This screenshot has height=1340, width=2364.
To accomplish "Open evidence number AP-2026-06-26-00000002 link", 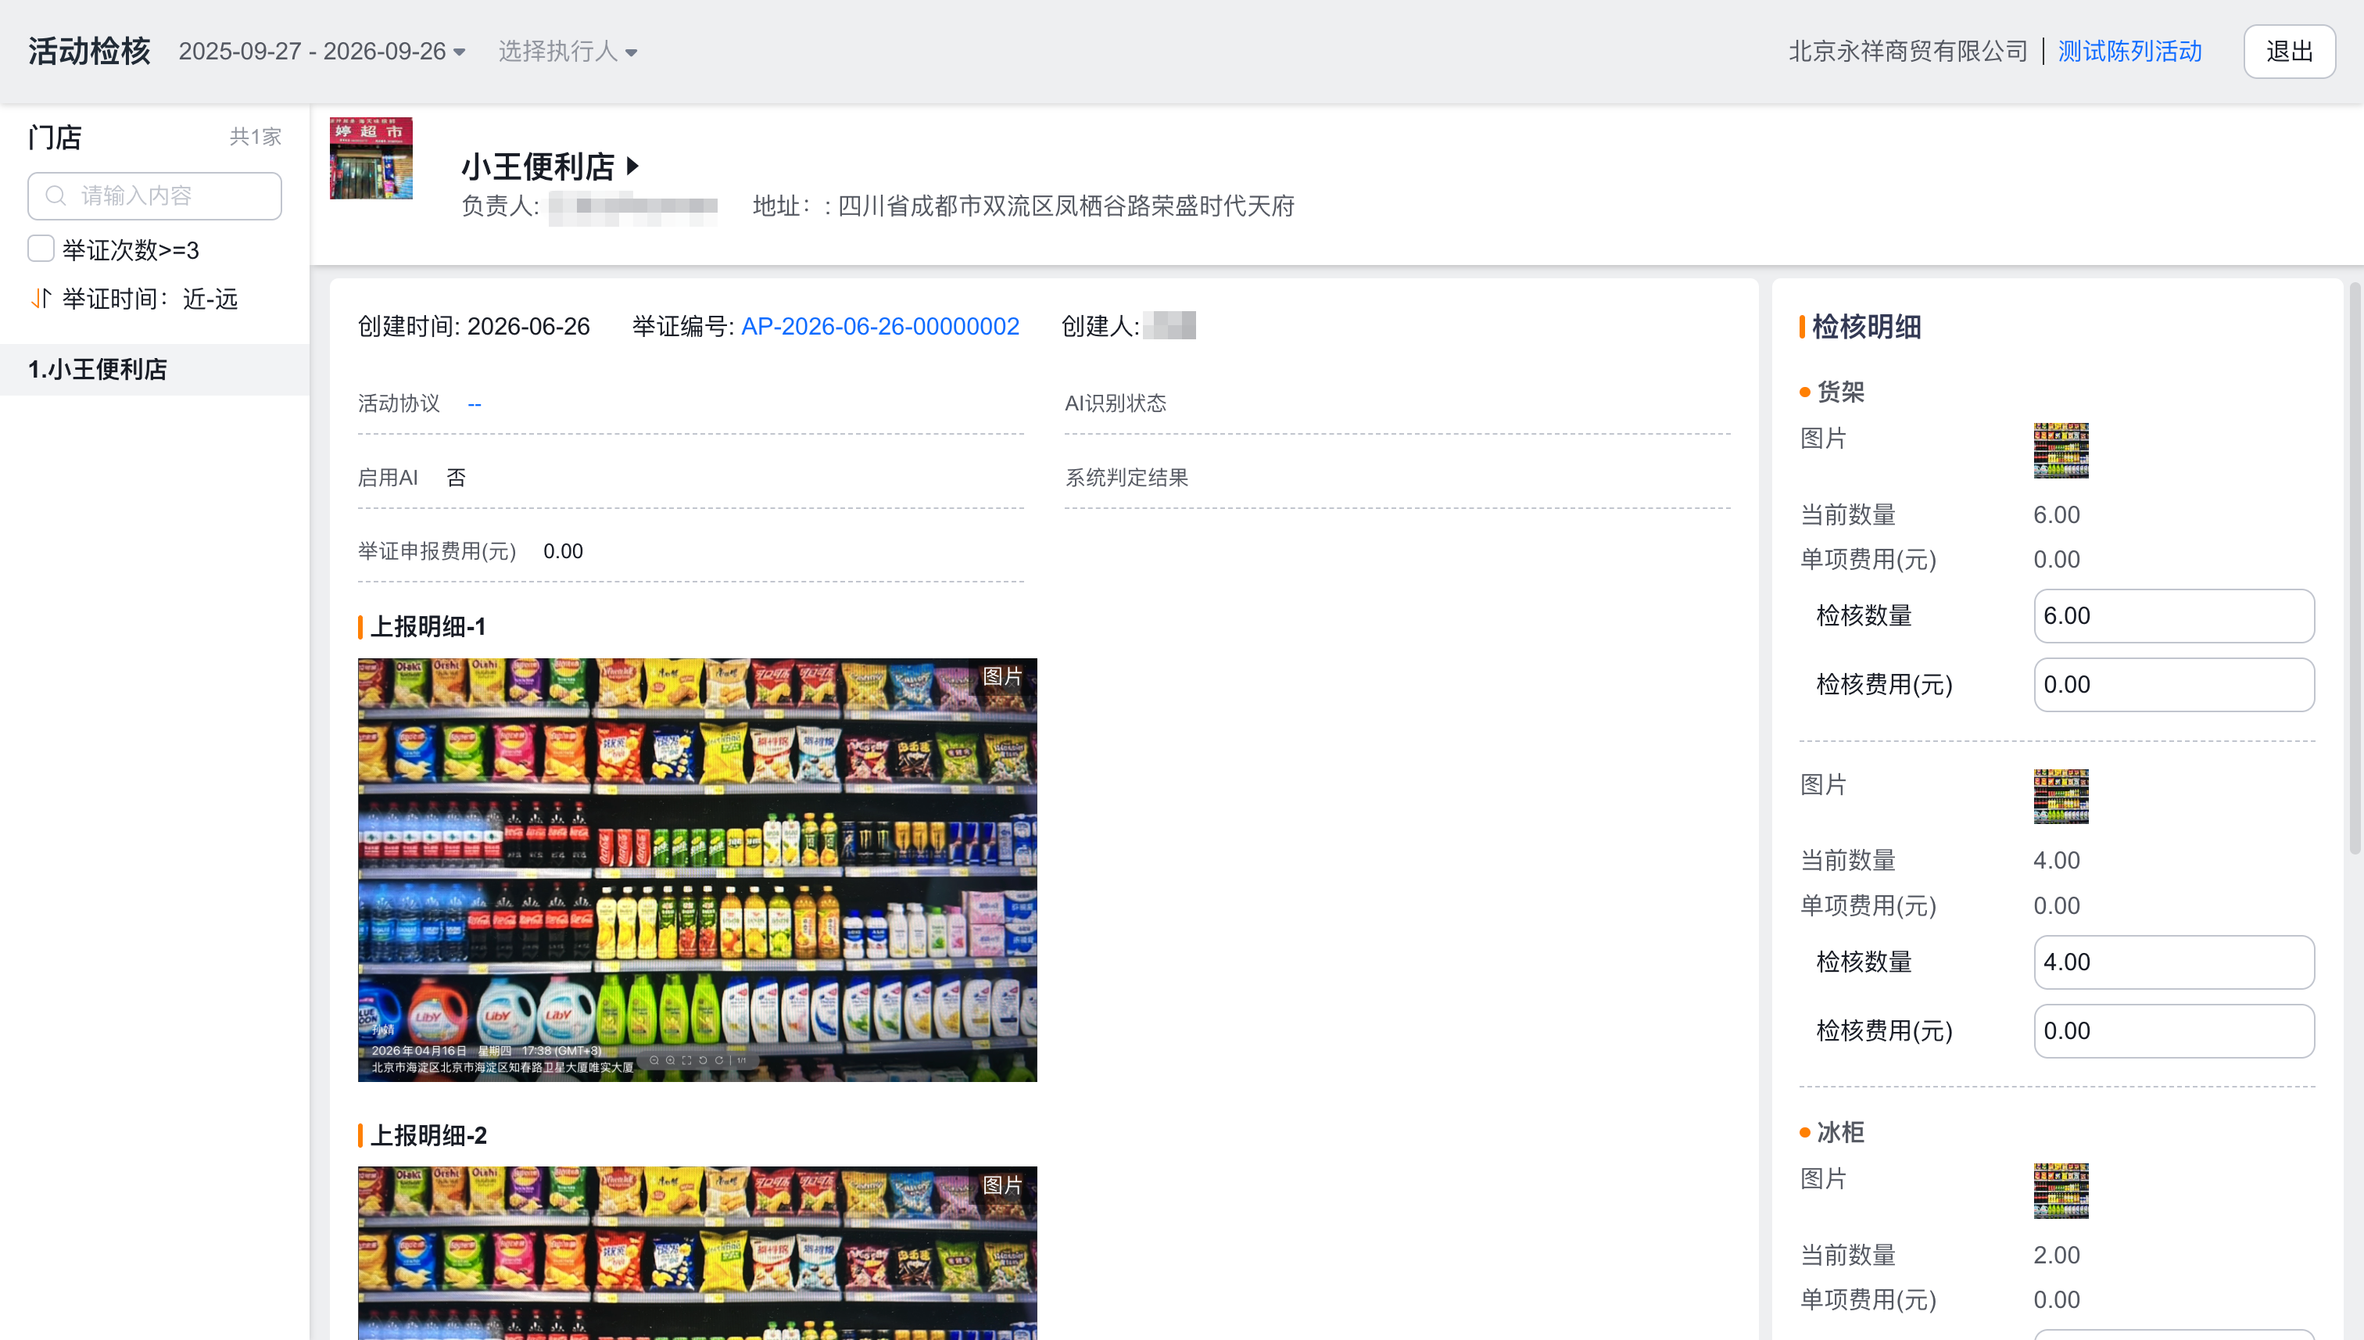I will 879,326.
